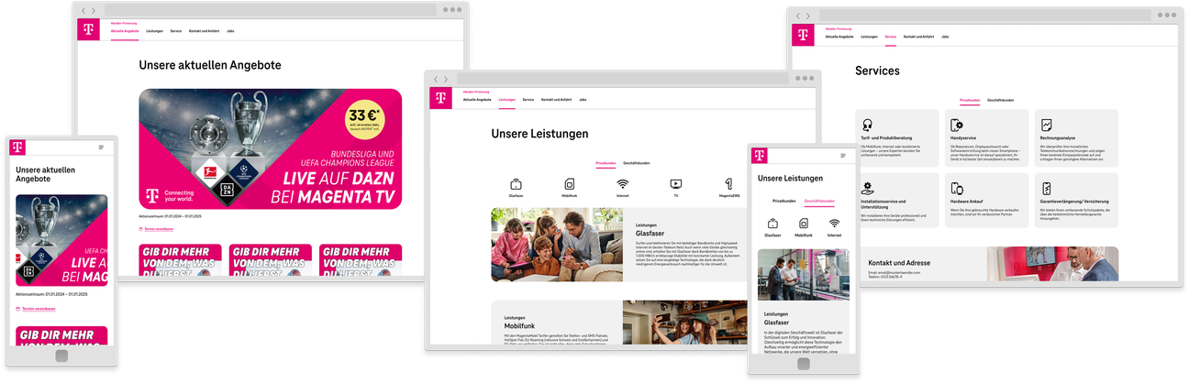Click Telekom T logo in Leistungen mobile view
1189x383 pixels.
[760, 156]
